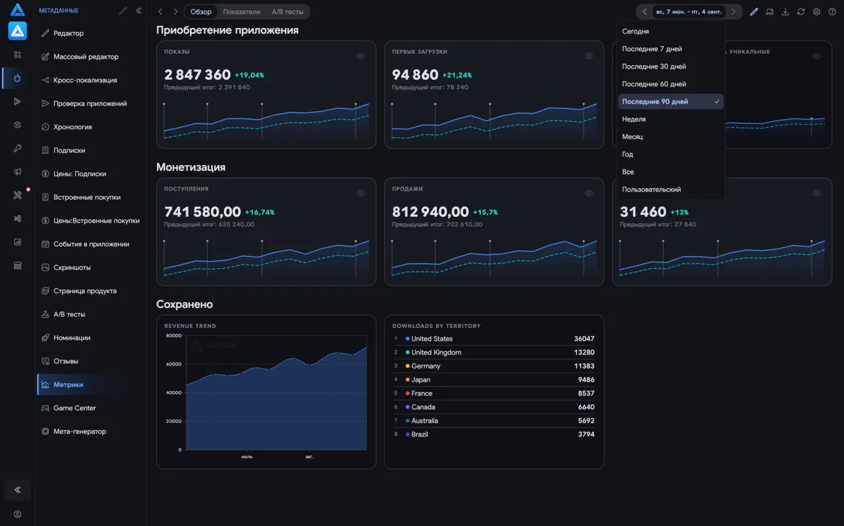Select the United States territory row

494,339
